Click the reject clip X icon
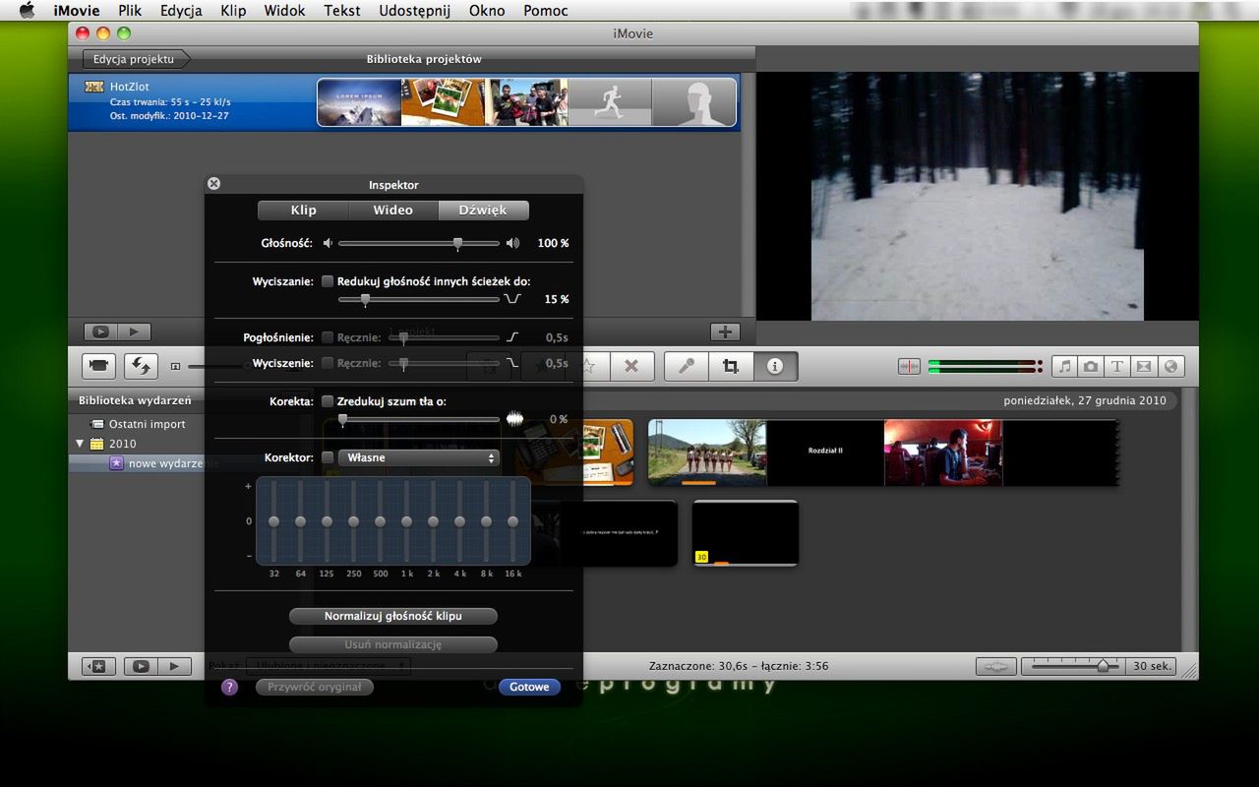The height and width of the screenshot is (787, 1259). [631, 366]
